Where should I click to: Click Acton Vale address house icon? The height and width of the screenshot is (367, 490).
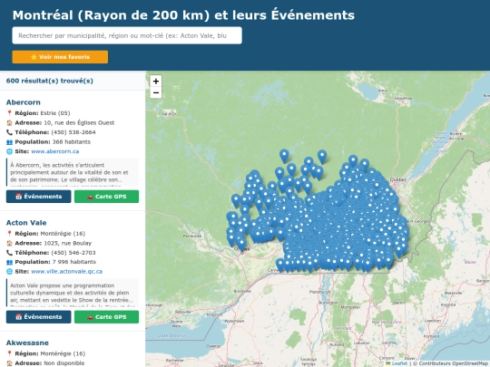point(9,243)
